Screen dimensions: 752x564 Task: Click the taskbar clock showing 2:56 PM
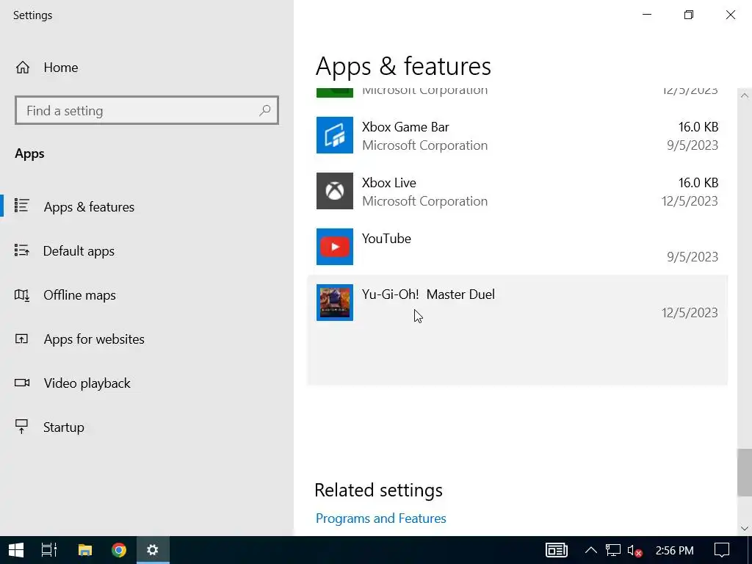[674, 551]
